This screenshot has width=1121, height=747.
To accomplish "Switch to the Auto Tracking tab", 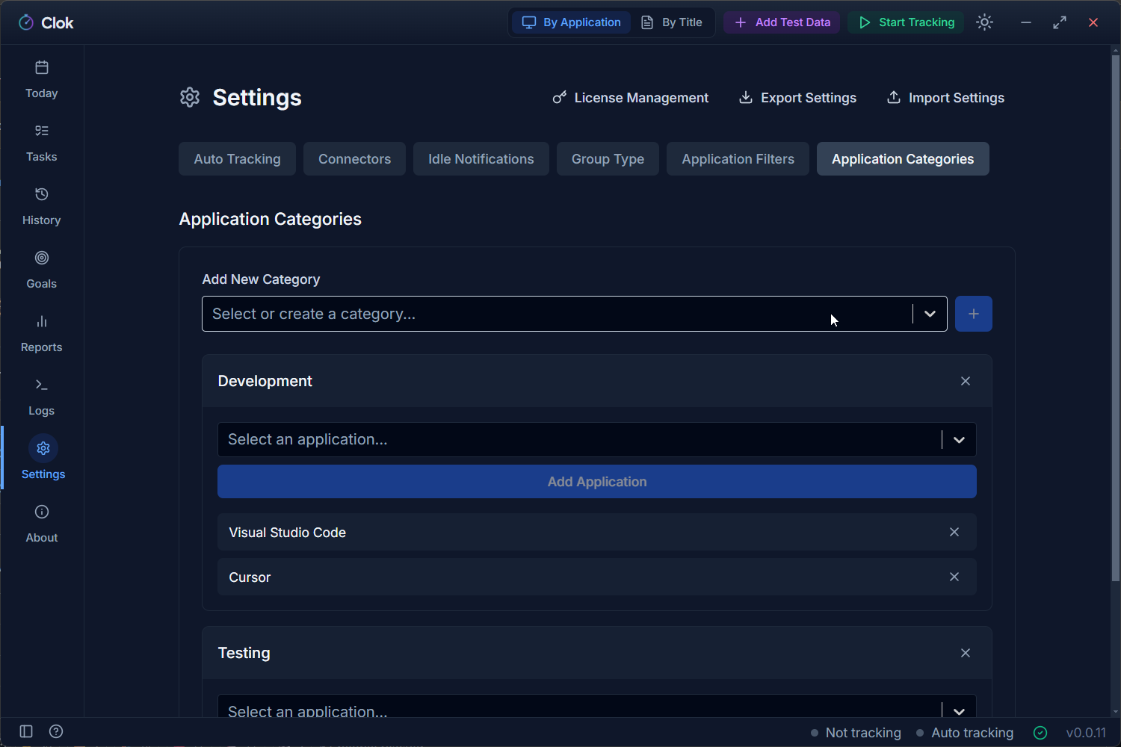I will pyautogui.click(x=237, y=159).
